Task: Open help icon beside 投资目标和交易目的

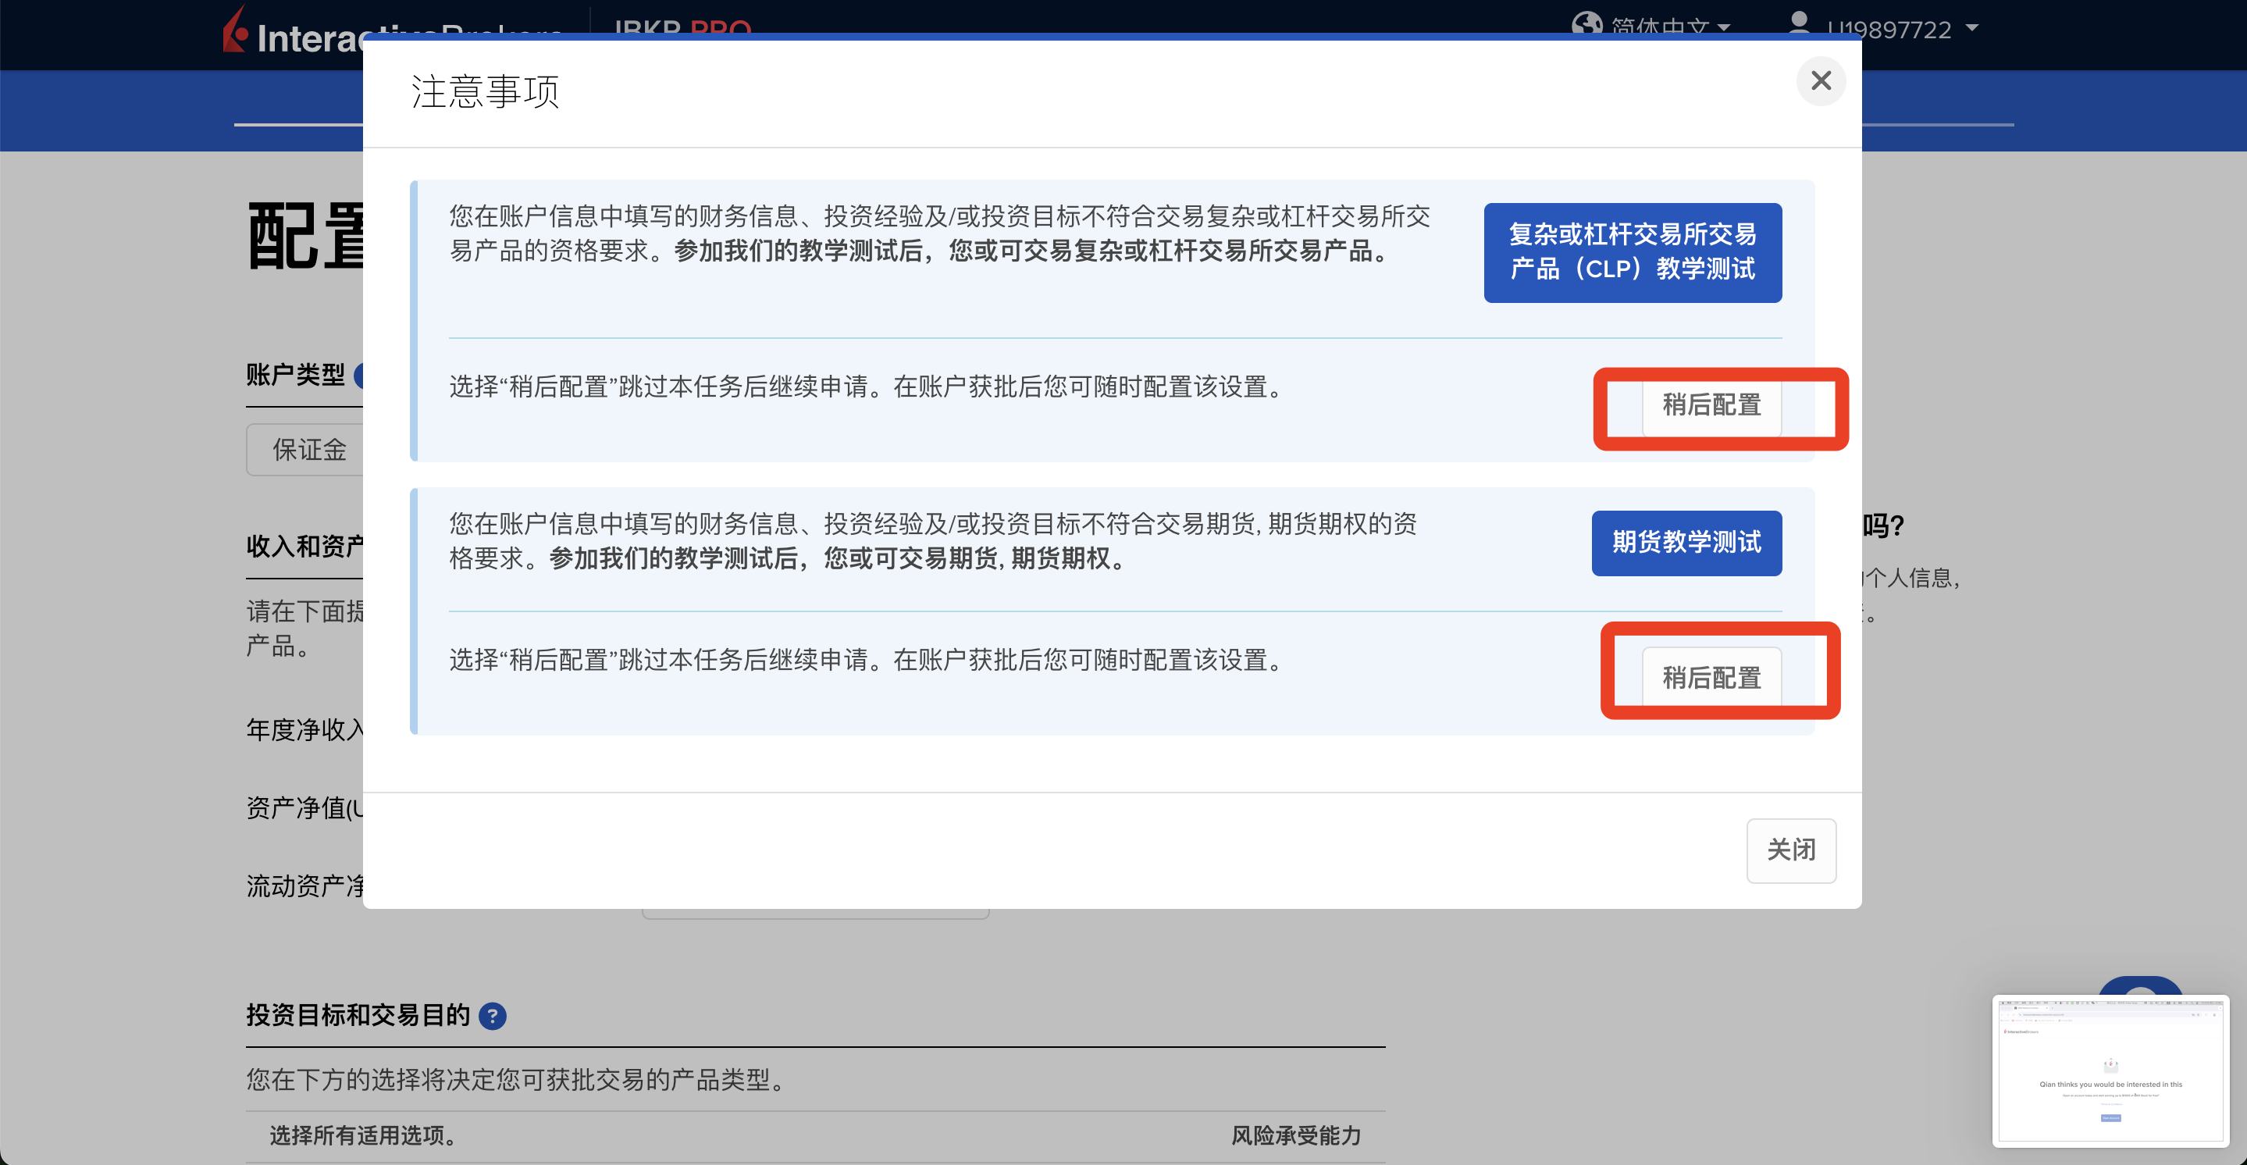Action: tap(493, 1016)
